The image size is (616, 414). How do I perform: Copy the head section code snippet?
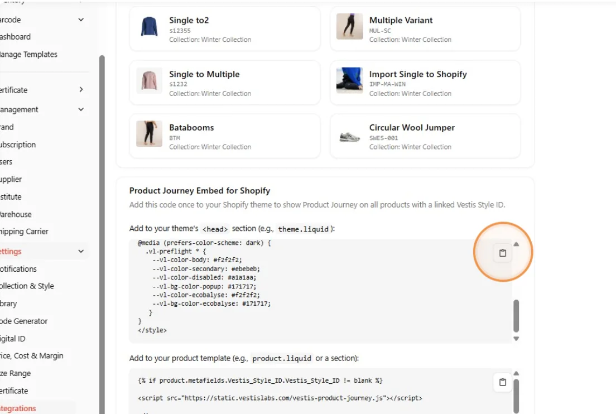point(503,253)
